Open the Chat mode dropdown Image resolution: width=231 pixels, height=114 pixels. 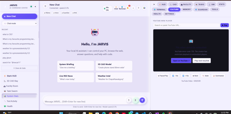(19, 23)
